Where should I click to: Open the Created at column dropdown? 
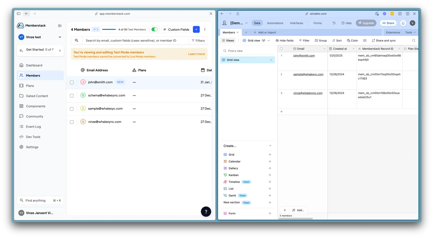click(354, 49)
